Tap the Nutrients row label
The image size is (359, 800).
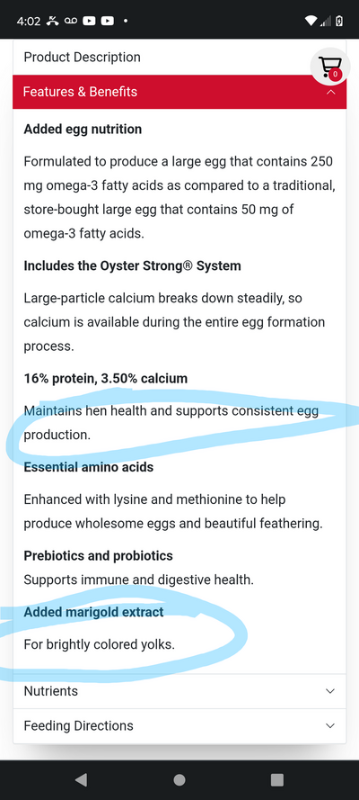(51, 691)
